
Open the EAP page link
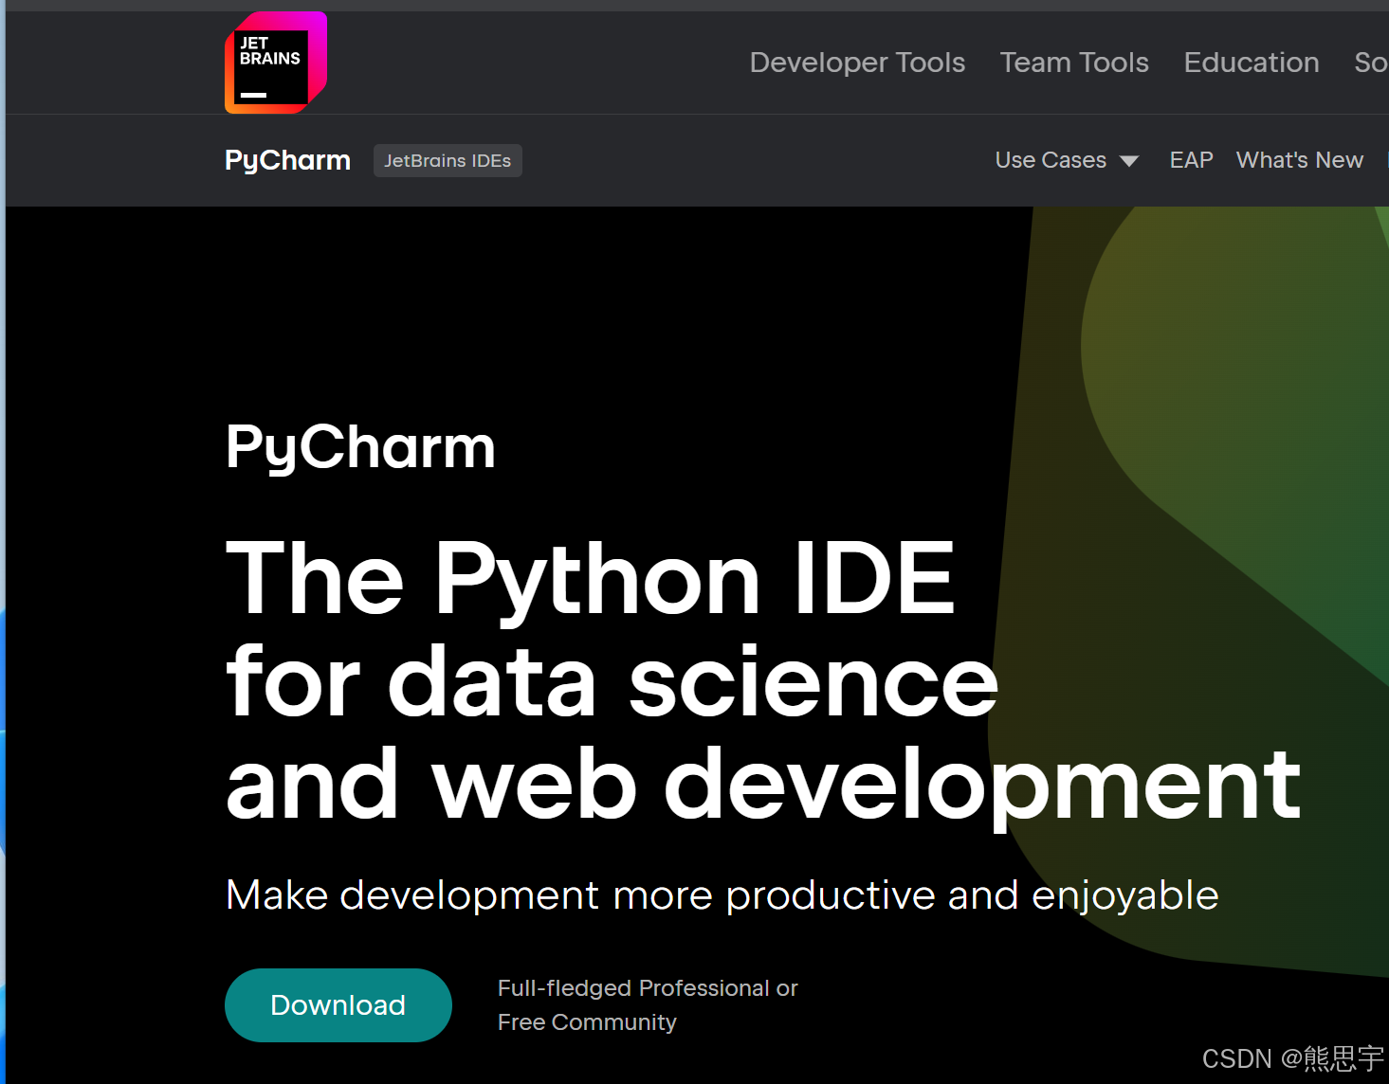point(1191,160)
